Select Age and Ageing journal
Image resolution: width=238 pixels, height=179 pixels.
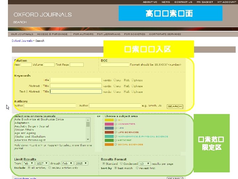(25, 133)
